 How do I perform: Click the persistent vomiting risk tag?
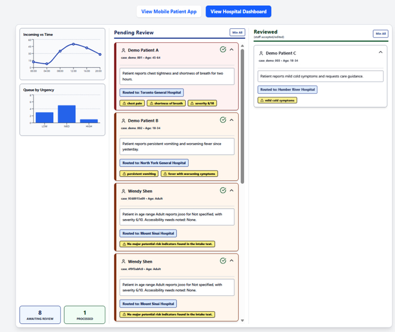(x=139, y=174)
